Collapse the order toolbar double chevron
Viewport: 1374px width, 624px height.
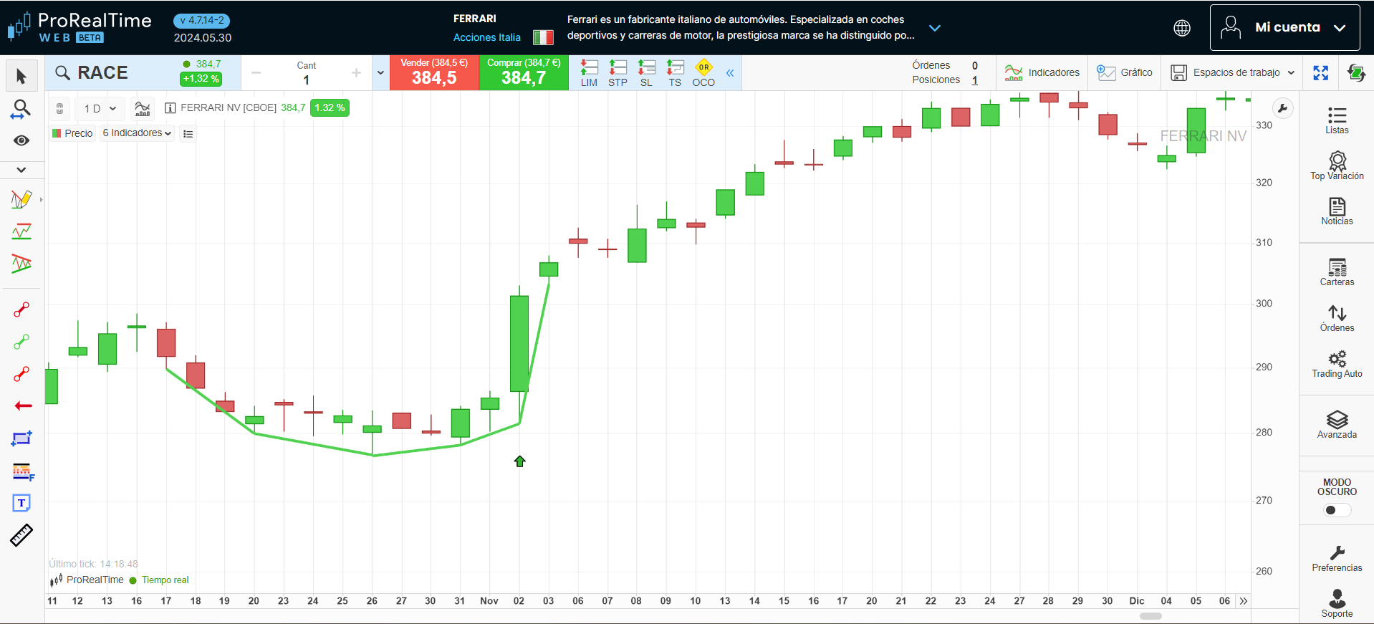(x=730, y=73)
